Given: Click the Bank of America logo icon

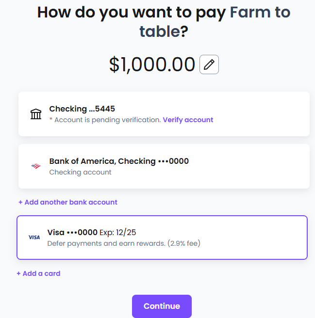Looking at the screenshot, I should click(36, 166).
